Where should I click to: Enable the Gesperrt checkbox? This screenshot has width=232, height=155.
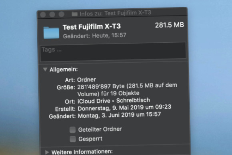(x=73, y=139)
